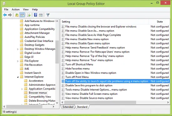Viewport: 172px width, 116px height.
Task: Select Credential User Interface folder
Action: [39, 41]
